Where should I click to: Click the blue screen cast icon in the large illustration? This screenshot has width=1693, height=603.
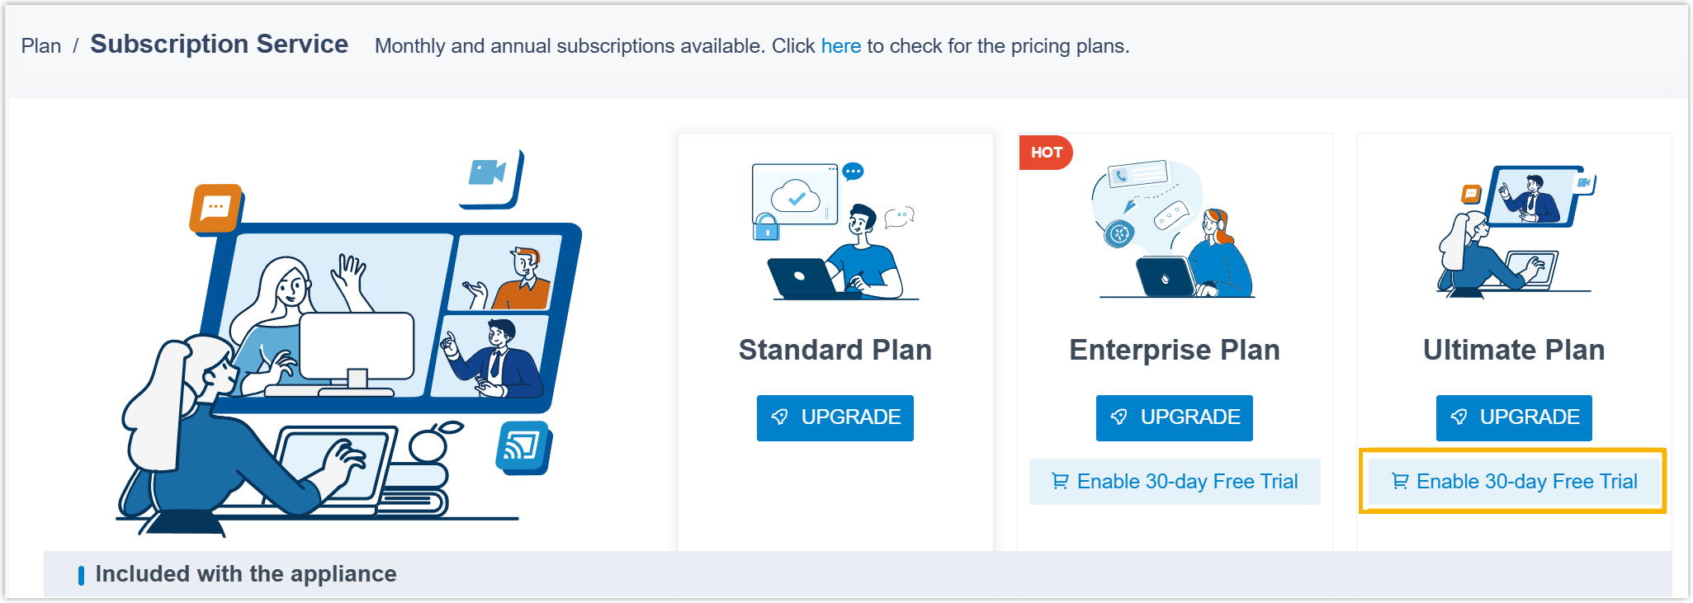523,446
